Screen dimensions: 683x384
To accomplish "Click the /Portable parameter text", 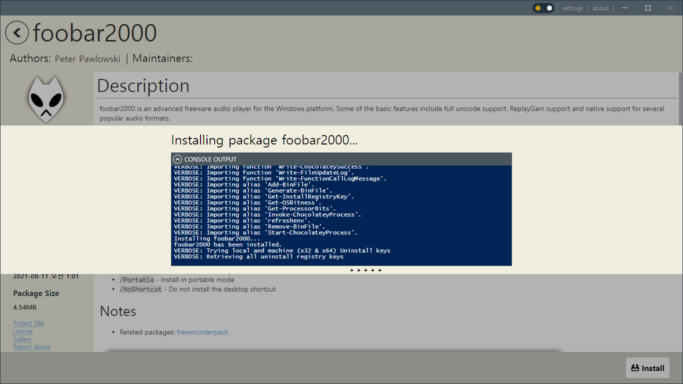I will point(136,279).
